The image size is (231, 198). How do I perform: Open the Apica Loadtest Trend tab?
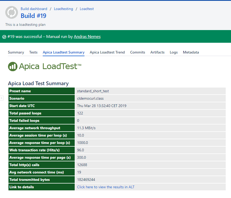107,52
